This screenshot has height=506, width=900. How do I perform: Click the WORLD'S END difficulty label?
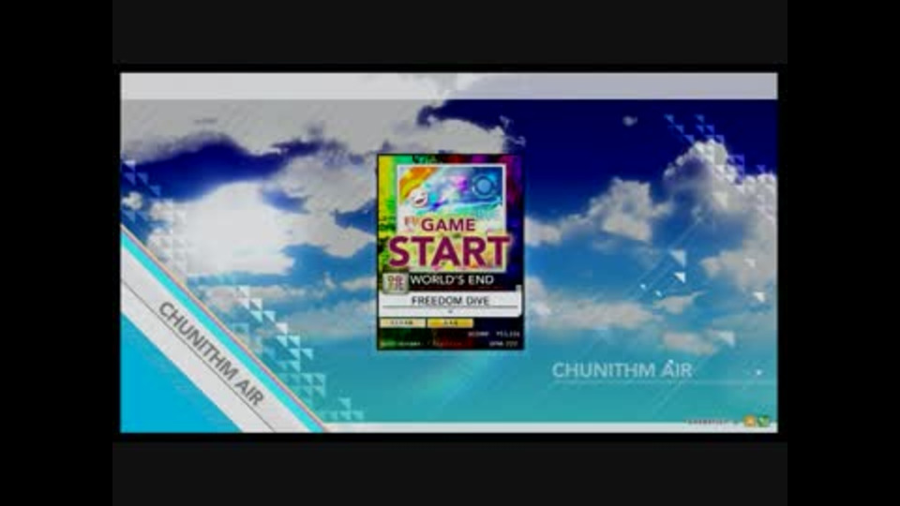tap(452, 280)
